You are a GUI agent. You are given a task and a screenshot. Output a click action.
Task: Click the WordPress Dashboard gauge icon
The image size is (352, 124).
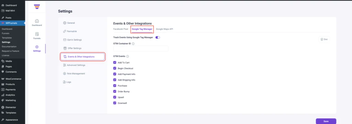[3, 5]
